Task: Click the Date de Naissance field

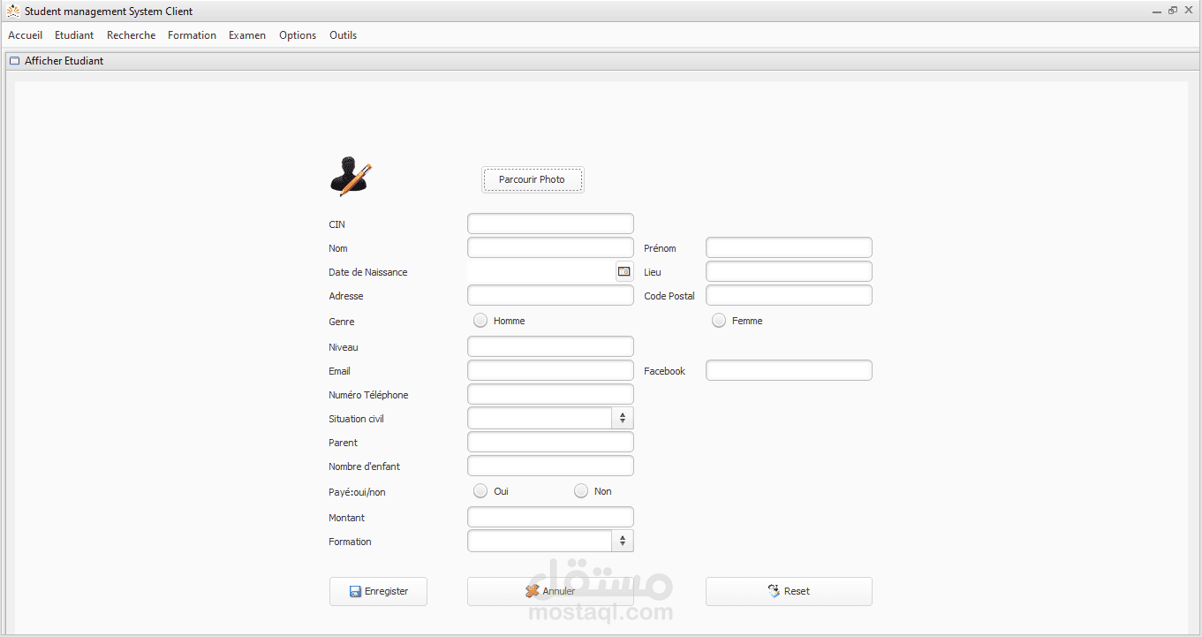Action: click(x=541, y=271)
